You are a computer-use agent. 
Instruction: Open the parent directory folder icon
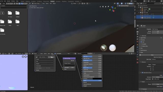(2, 13)
